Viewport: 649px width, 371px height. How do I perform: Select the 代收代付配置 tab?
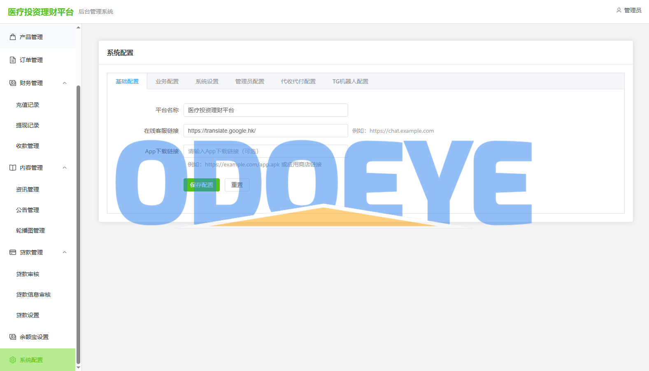coord(298,81)
